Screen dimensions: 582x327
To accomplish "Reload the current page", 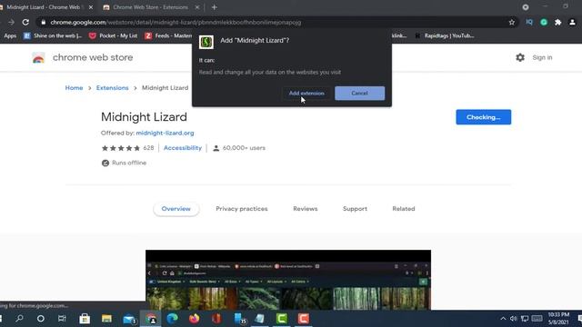I will 25,22.
